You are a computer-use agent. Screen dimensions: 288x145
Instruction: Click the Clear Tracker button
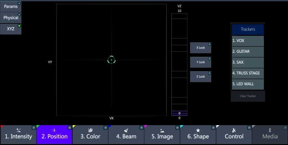248,96
